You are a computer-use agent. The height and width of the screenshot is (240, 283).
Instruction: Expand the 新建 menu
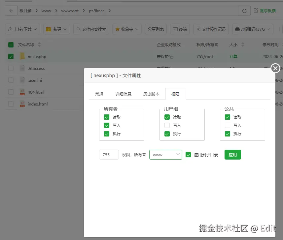57,29
